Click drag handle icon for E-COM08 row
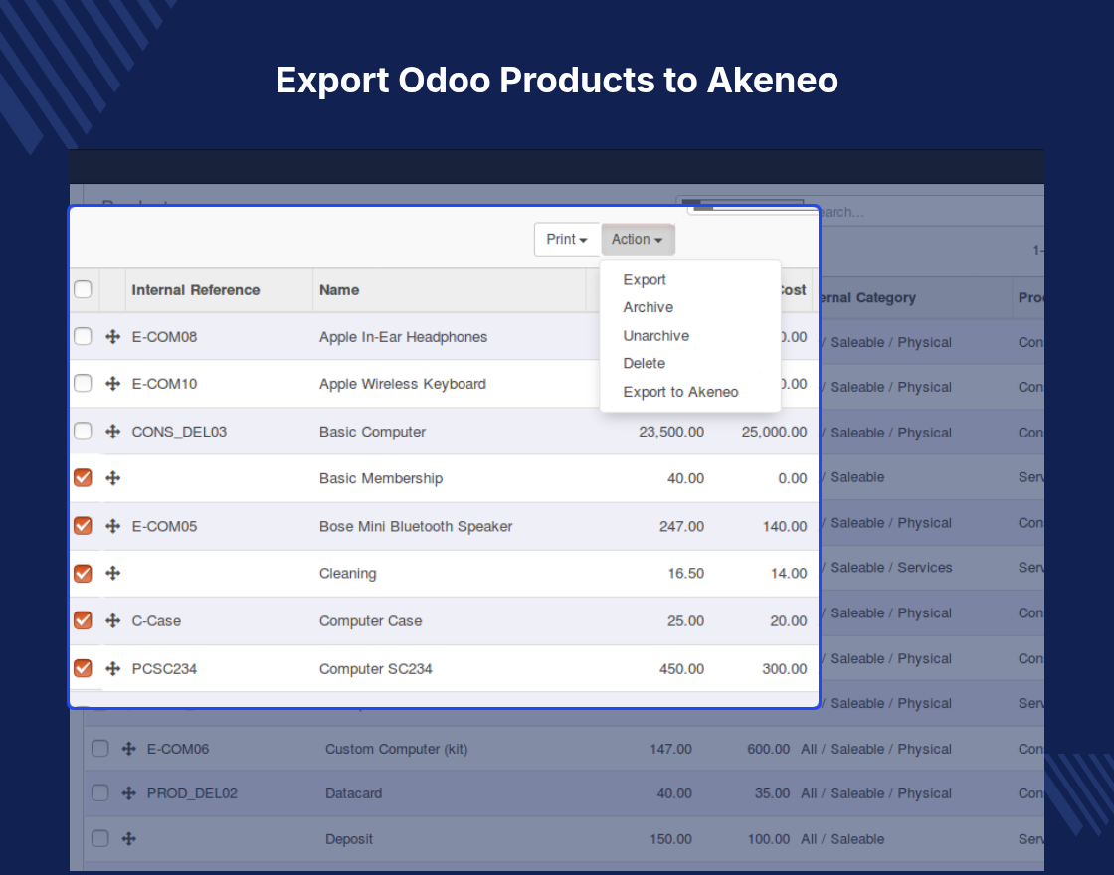This screenshot has height=875, width=1114. click(113, 337)
